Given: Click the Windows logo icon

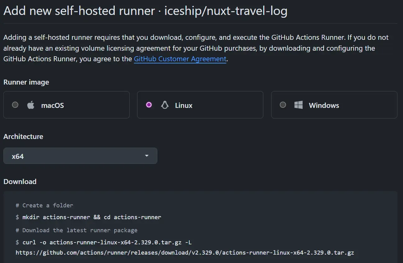Looking at the screenshot, I should [x=299, y=105].
